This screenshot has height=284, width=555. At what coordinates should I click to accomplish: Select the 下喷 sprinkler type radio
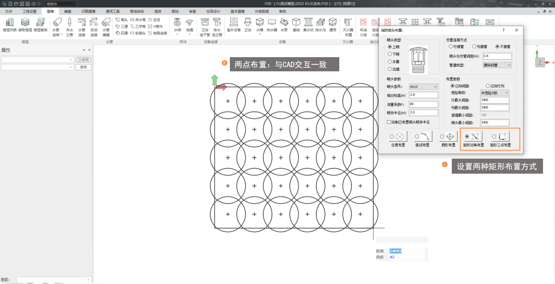[390, 54]
